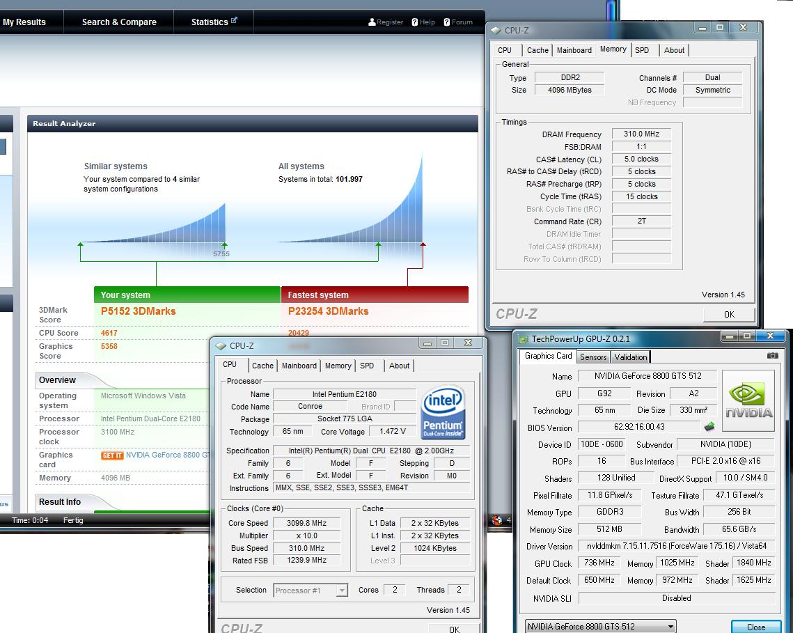The image size is (793, 633).
Task: Click OK in the CPU-Z memory window
Action: pyautogui.click(x=729, y=314)
